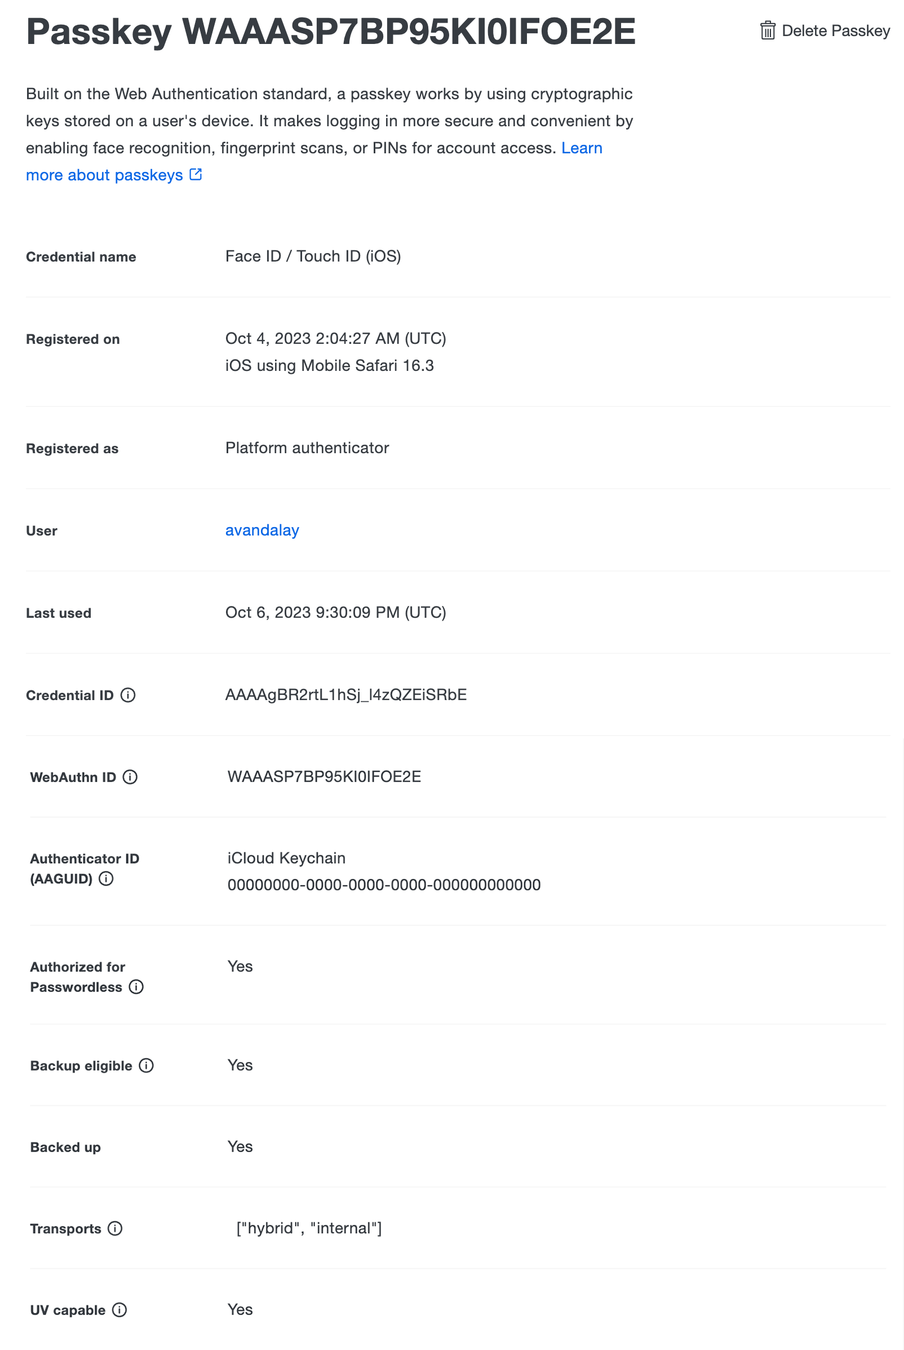Click the info icon next to Credential ID
The width and height of the screenshot is (904, 1350).
click(x=128, y=695)
